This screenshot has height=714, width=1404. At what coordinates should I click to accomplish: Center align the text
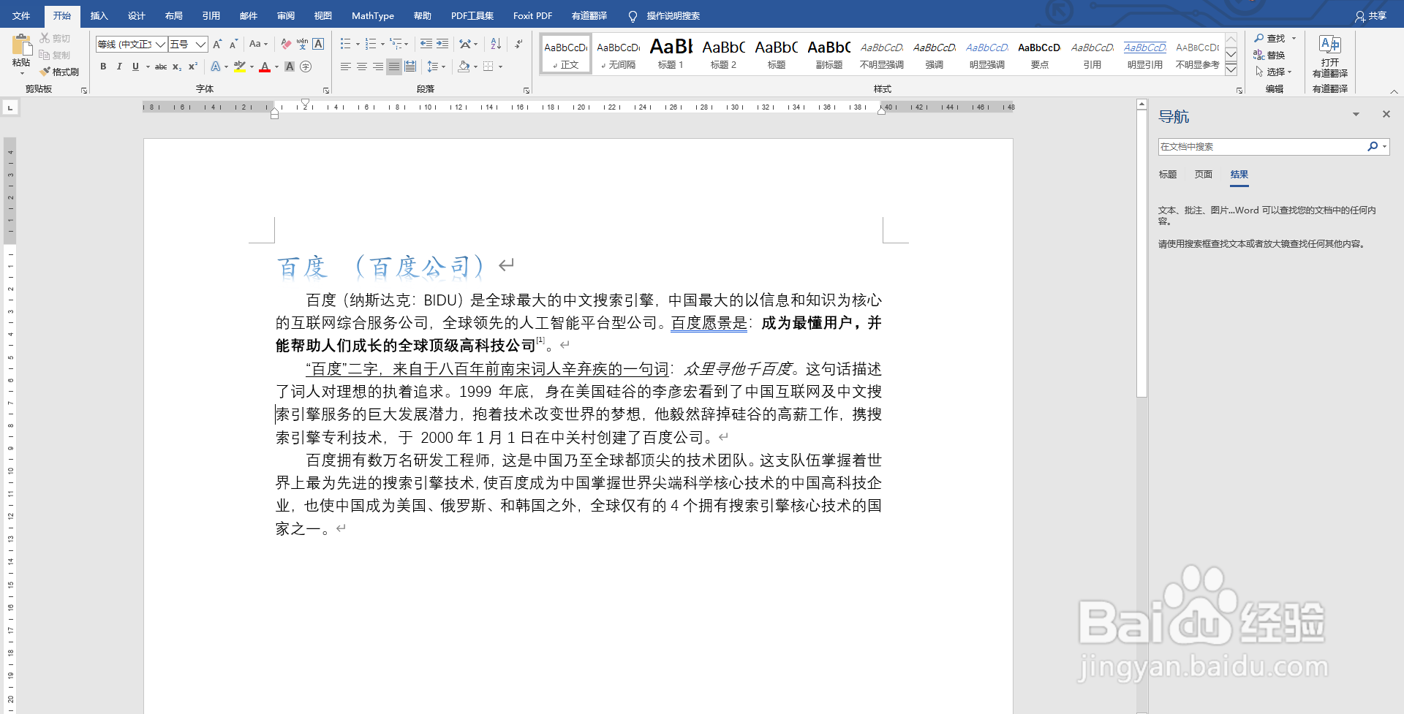click(362, 67)
